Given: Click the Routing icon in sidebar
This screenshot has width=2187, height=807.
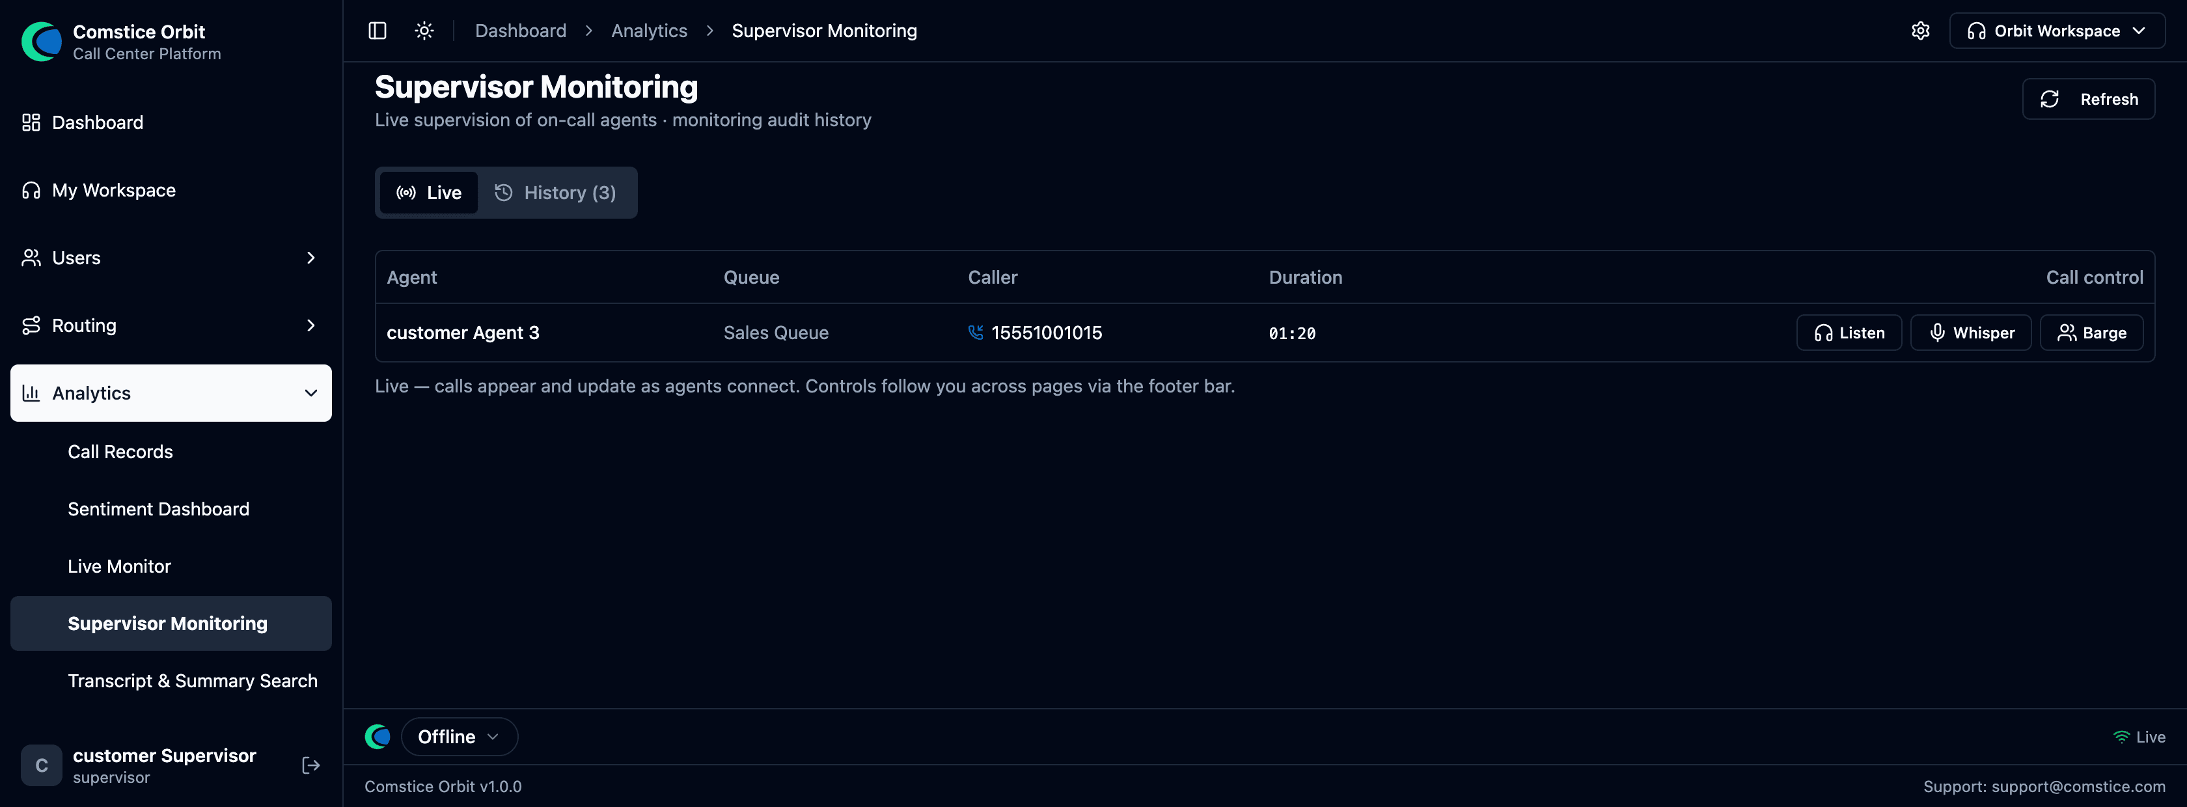Looking at the screenshot, I should pyautogui.click(x=31, y=326).
